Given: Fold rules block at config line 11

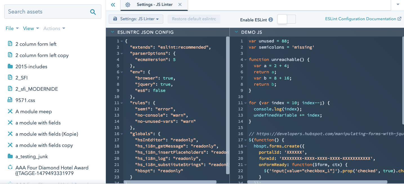Looking at the screenshot, I should click(122, 103).
